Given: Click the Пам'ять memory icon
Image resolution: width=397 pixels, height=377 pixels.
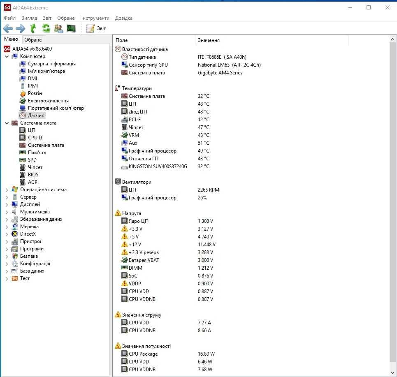Looking at the screenshot, I should click(23, 152).
